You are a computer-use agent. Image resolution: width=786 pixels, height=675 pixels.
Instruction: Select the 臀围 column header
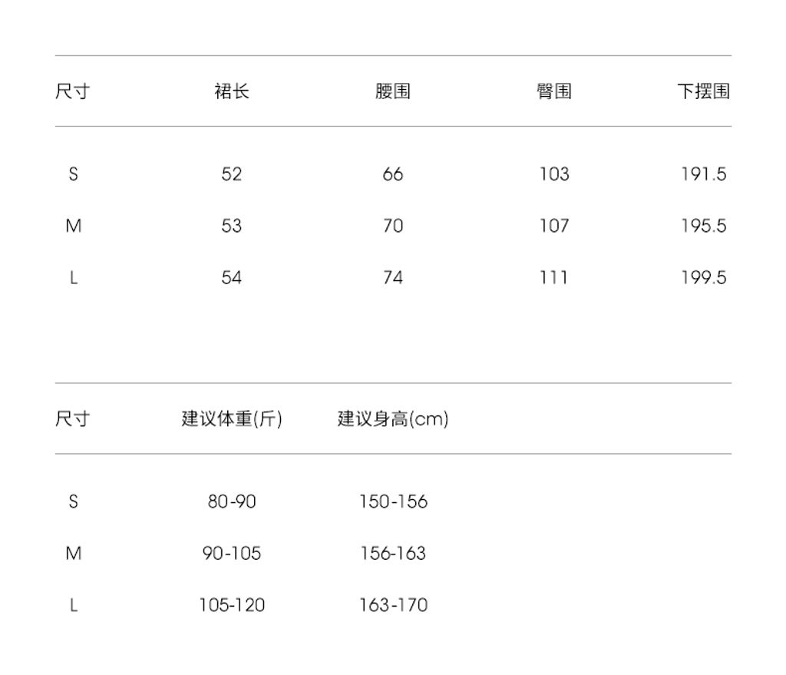(x=554, y=91)
